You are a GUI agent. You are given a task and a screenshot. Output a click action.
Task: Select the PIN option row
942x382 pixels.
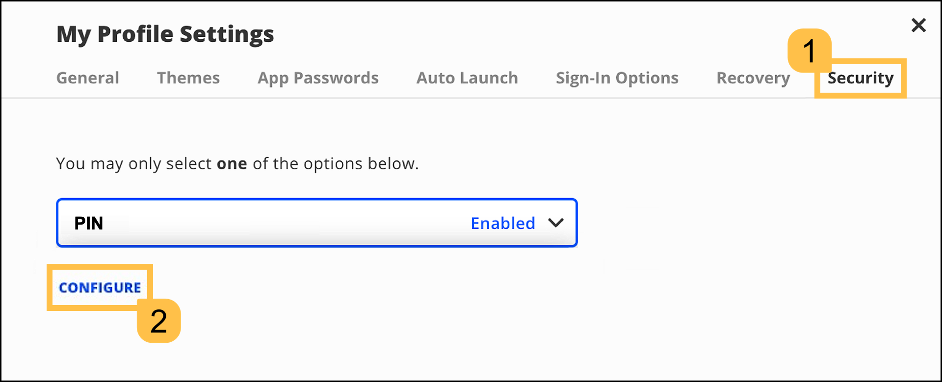[316, 223]
